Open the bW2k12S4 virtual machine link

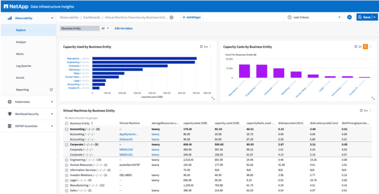(126, 149)
